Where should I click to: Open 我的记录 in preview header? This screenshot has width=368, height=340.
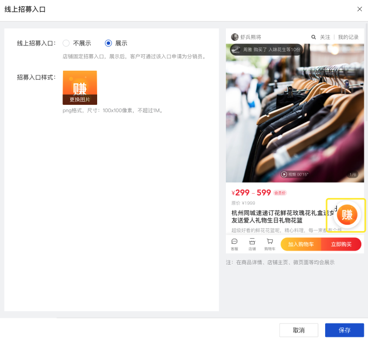348,37
